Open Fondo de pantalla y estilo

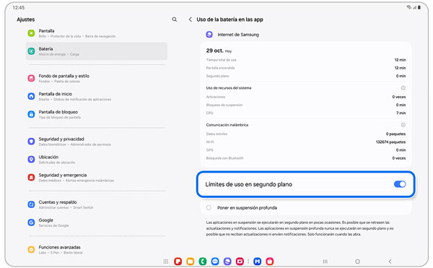97,78
